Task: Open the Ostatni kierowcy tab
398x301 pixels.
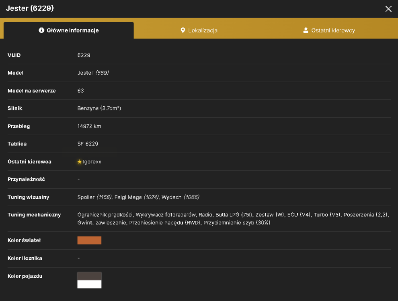Action: tap(329, 31)
